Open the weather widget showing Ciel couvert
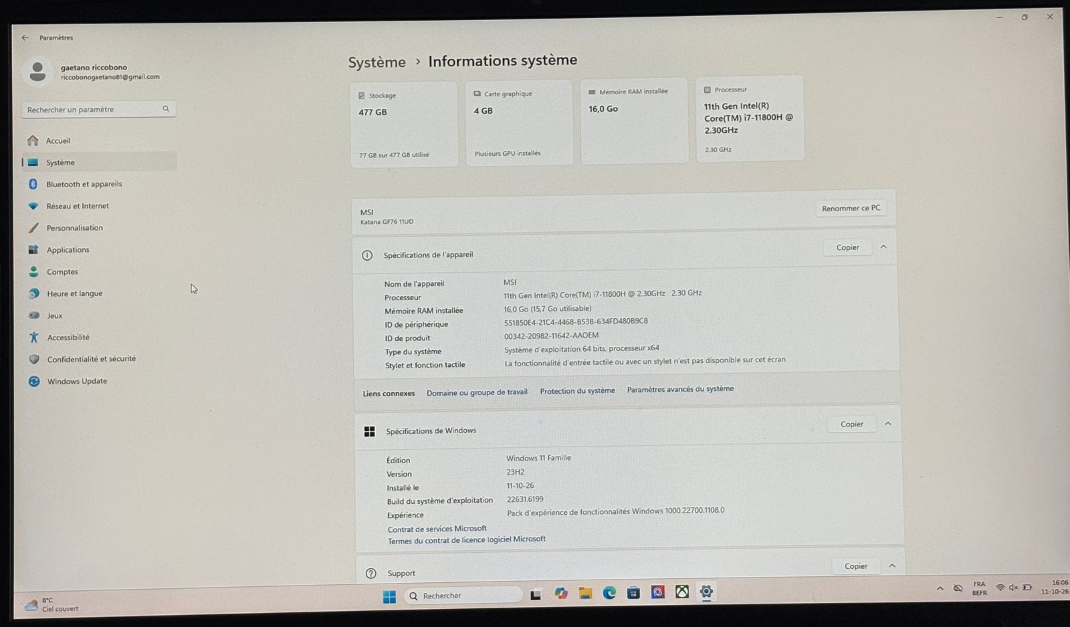Screen dimensions: 1070x627 click(52, 605)
